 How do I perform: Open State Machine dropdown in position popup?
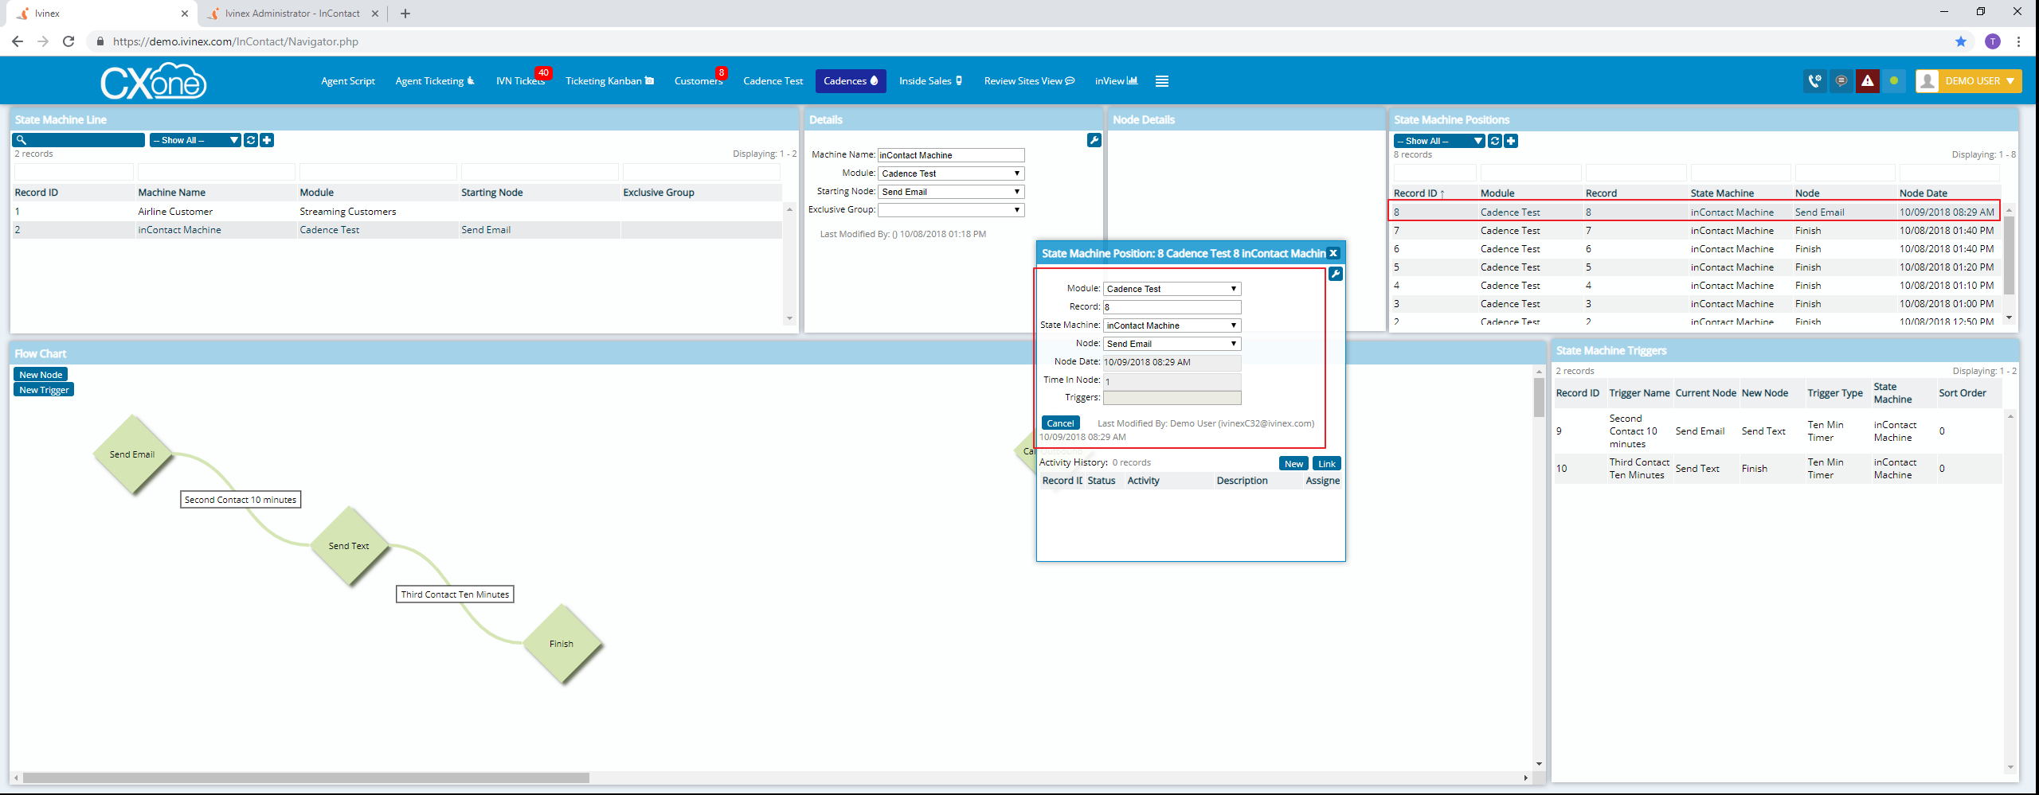click(1172, 325)
